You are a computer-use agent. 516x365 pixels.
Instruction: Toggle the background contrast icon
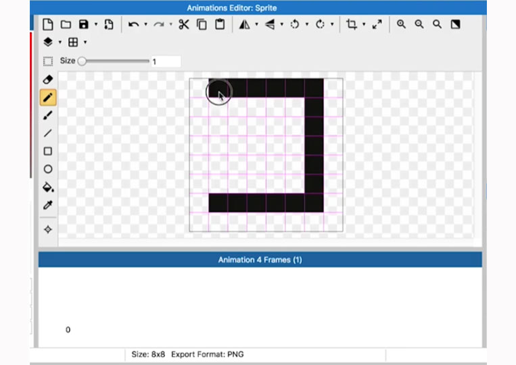455,24
